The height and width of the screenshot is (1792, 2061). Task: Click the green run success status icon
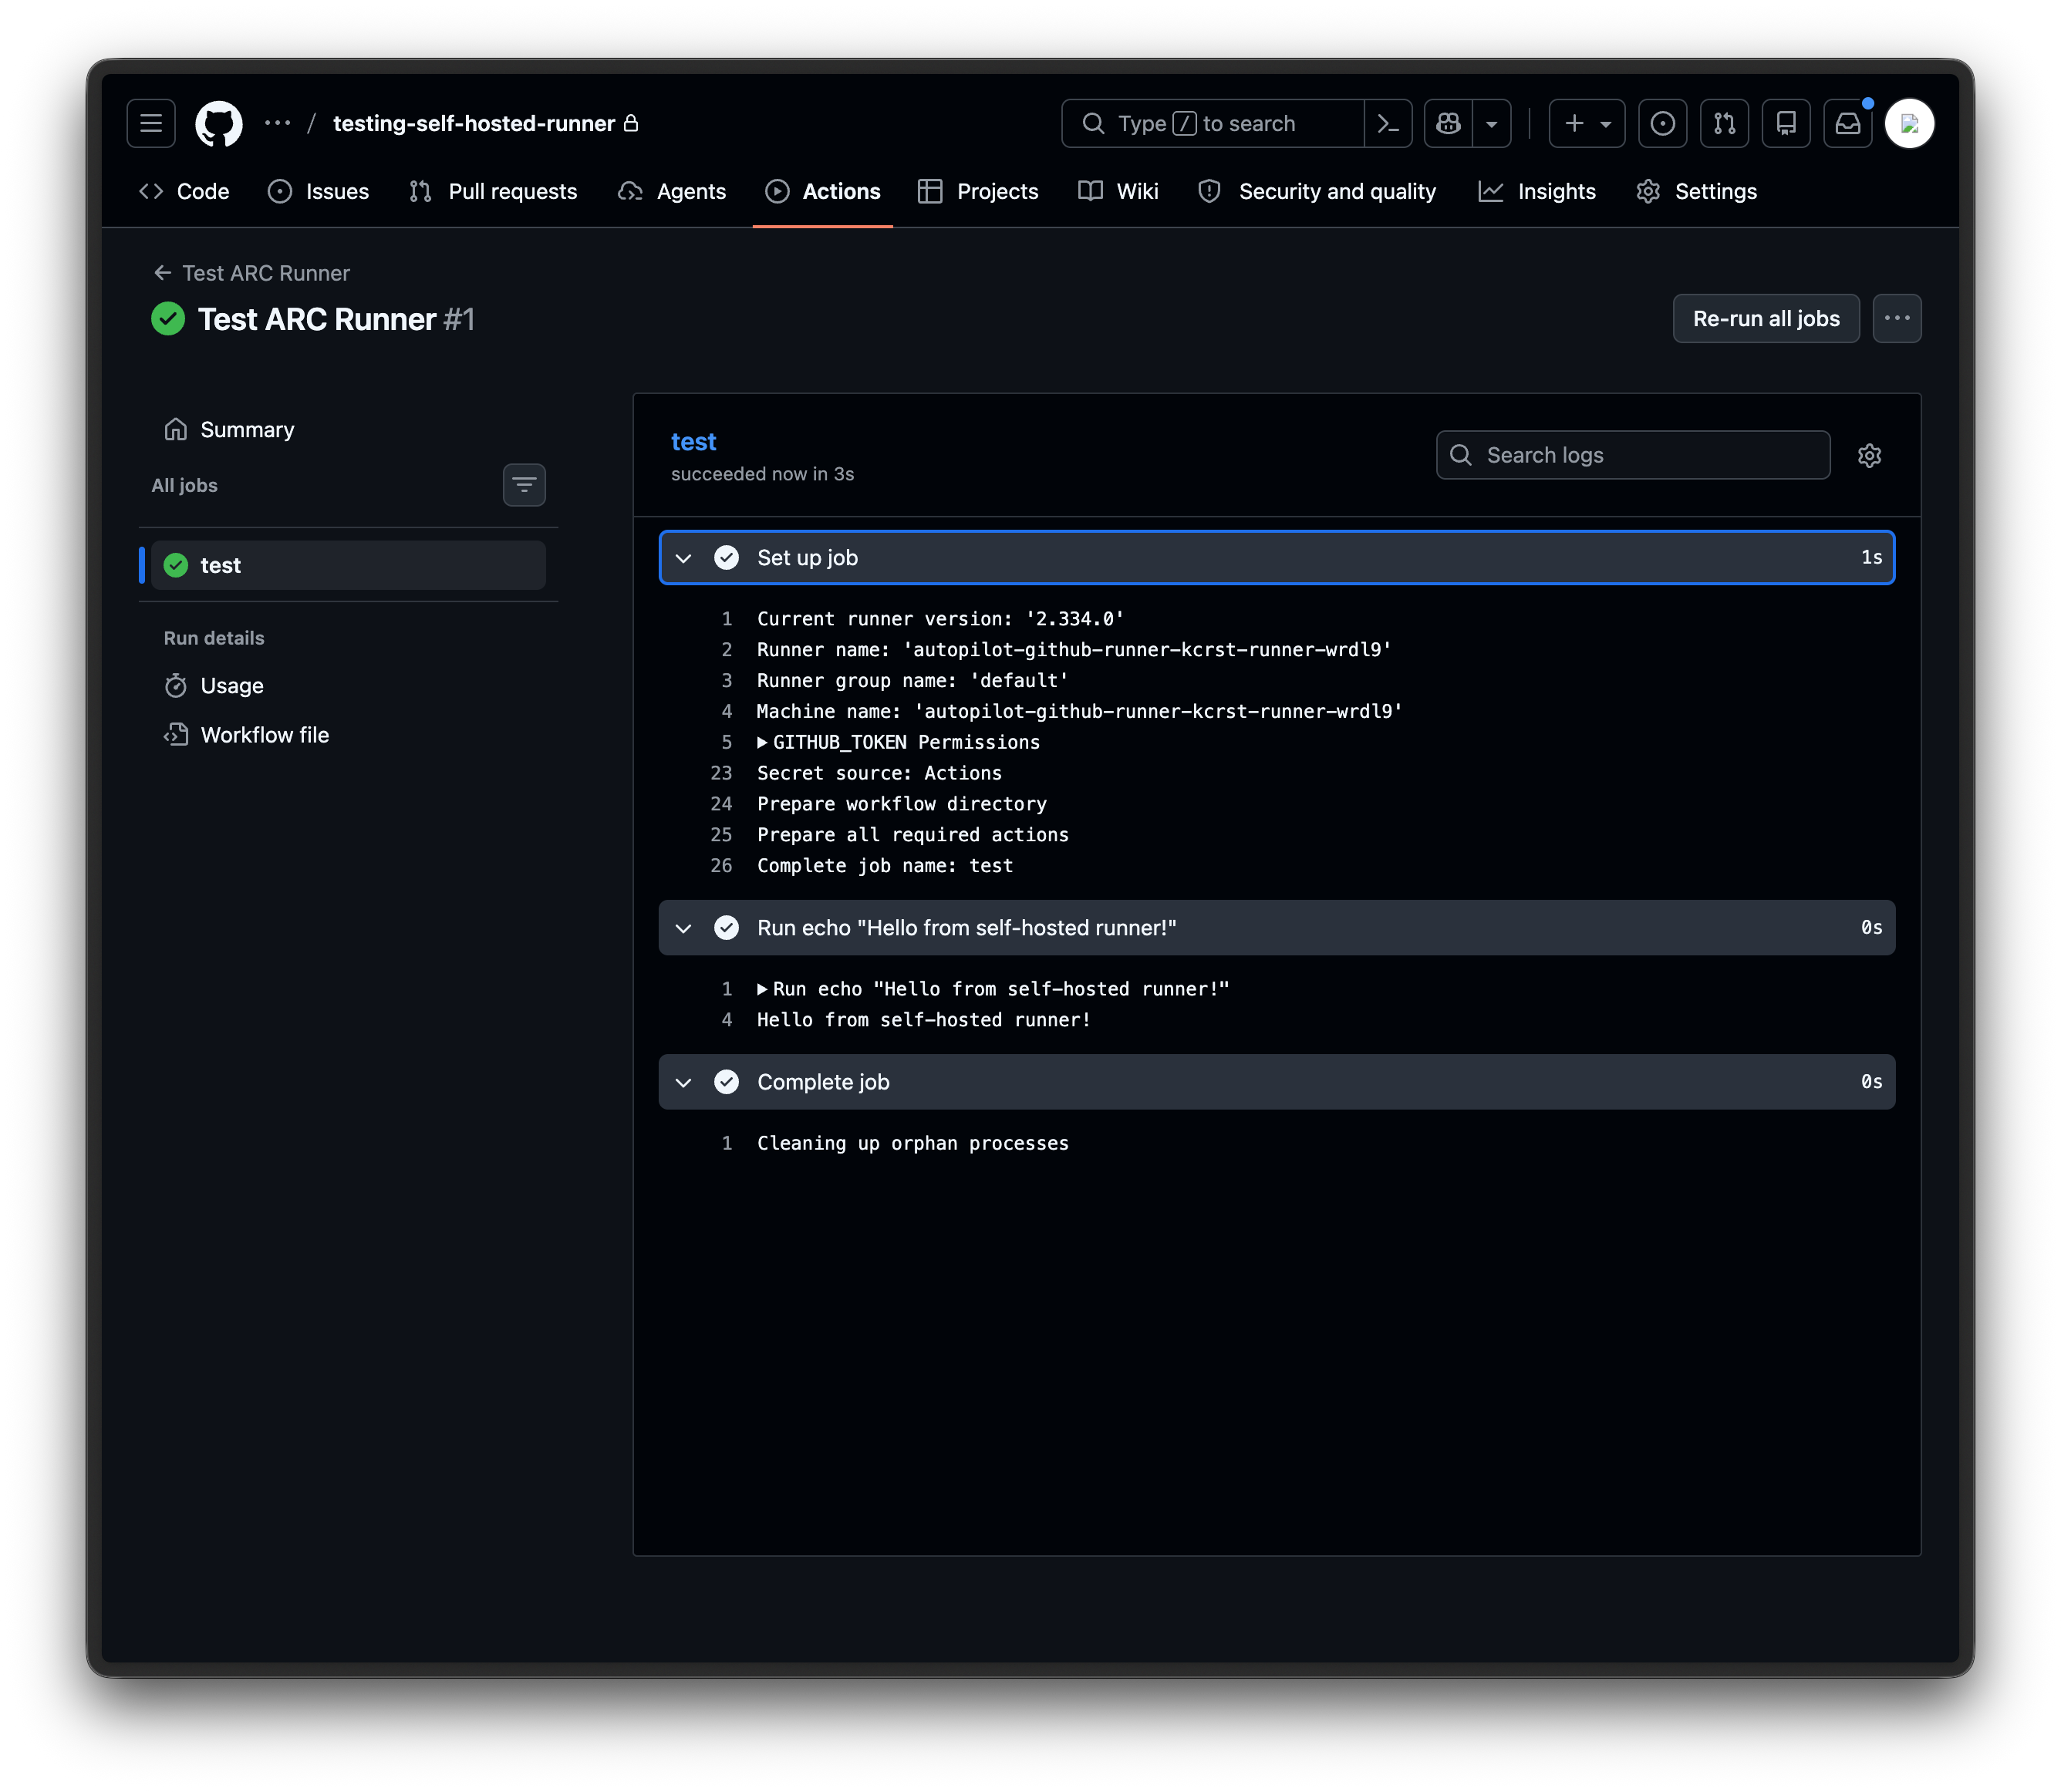[x=168, y=318]
